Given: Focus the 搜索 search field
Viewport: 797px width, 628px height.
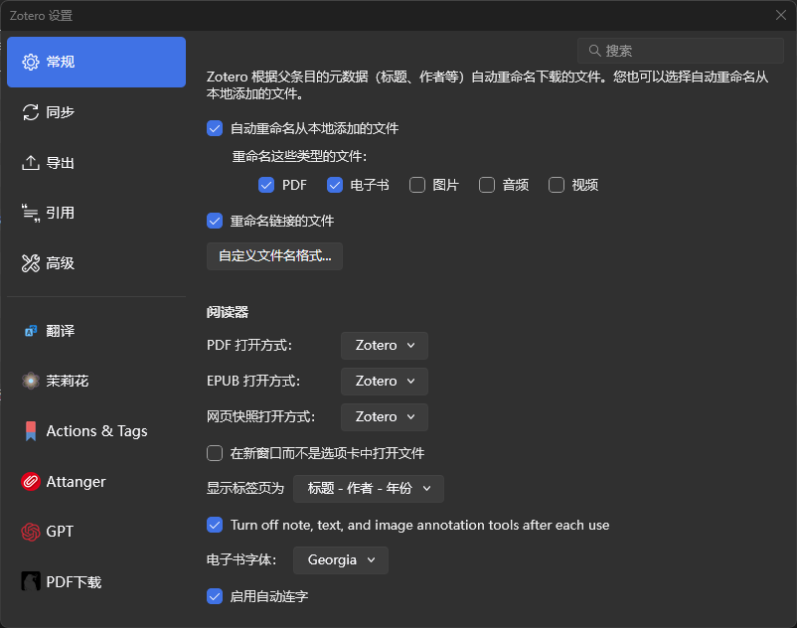Looking at the screenshot, I should click(x=681, y=51).
